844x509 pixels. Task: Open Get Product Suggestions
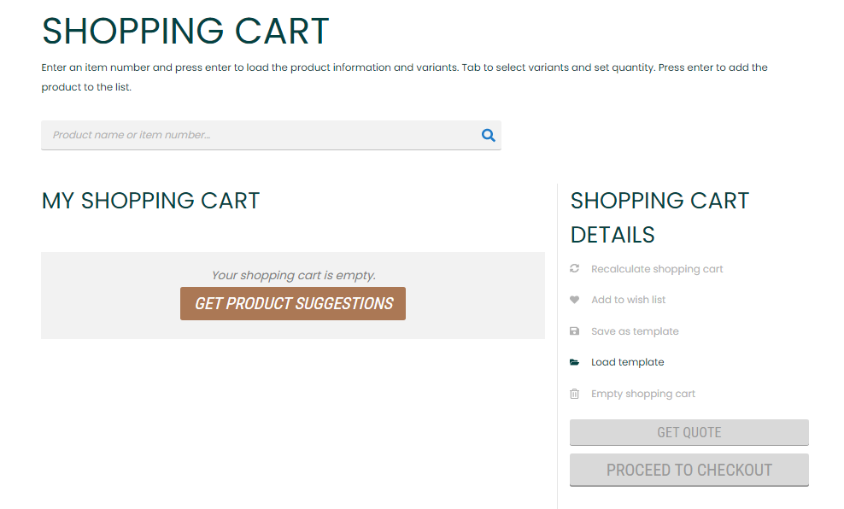pos(293,303)
